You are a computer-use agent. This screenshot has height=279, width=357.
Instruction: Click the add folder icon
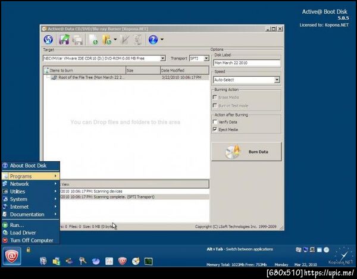[107, 40]
